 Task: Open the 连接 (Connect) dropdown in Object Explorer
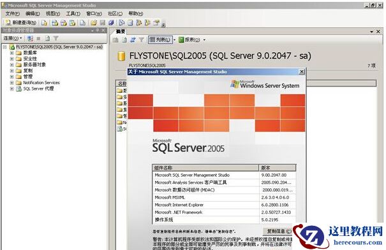point(13,38)
